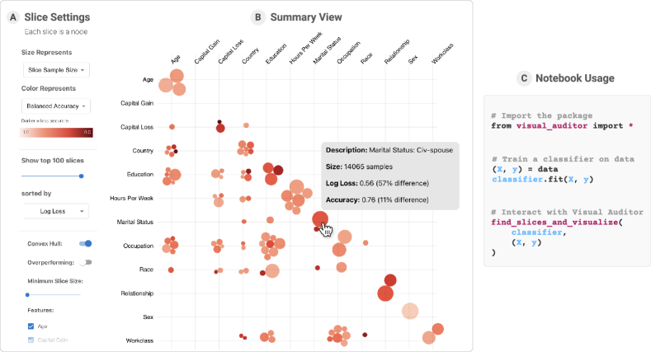The width and height of the screenshot is (651, 352).
Task: Toggle the Convex Hull switch
Action: point(85,244)
